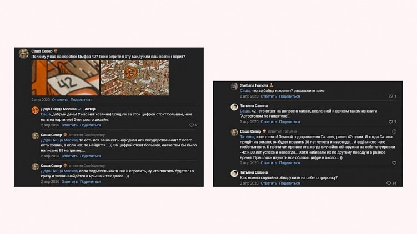Open Додо Пицца Москва avatar
This screenshot has width=417, height=234.
[35, 110]
